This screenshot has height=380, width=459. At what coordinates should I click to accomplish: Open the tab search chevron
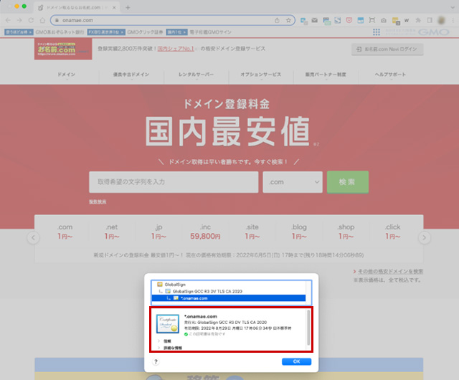453,8
